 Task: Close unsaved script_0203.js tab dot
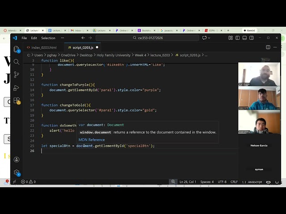97,47
